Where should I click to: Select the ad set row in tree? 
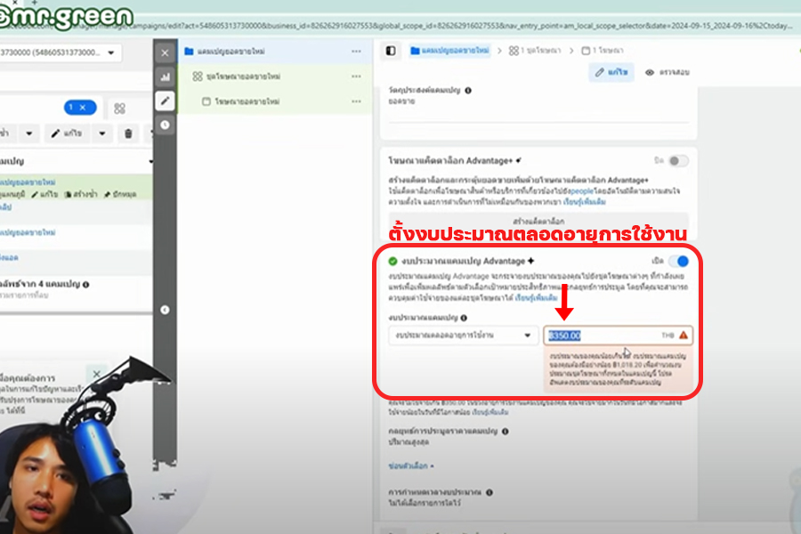(x=275, y=77)
